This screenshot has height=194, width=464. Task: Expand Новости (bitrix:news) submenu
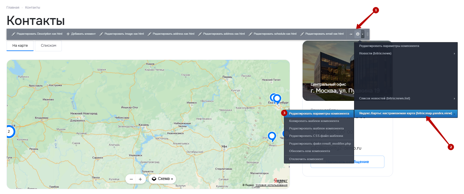[406, 53]
